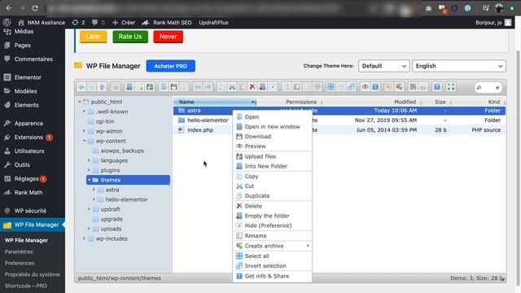Screen dimensions: 521x293
Task: Click the browser back arrow
Action: [x=9, y=8]
